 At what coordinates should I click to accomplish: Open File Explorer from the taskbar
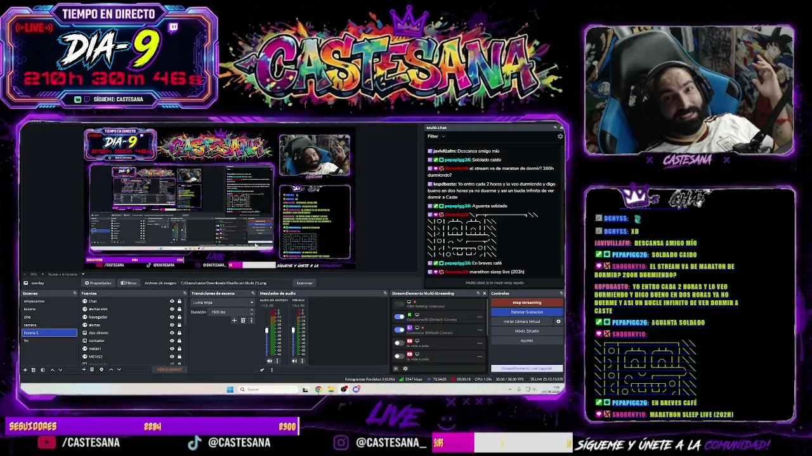[331, 389]
